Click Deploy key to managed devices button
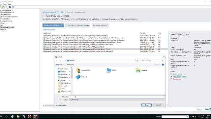The width and height of the screenshot is (211, 119). (x=78, y=25)
